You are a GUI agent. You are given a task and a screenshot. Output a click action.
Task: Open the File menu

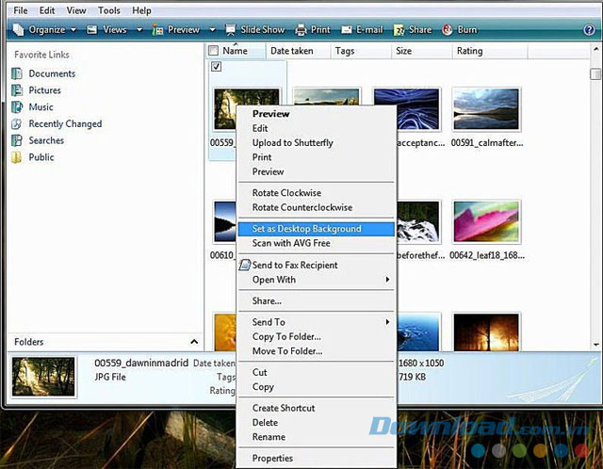[x=21, y=10]
